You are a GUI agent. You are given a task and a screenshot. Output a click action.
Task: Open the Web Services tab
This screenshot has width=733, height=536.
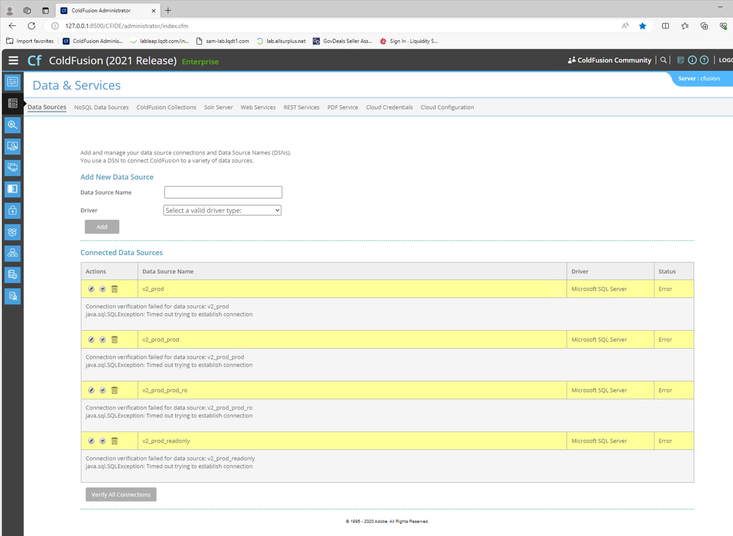[258, 107]
